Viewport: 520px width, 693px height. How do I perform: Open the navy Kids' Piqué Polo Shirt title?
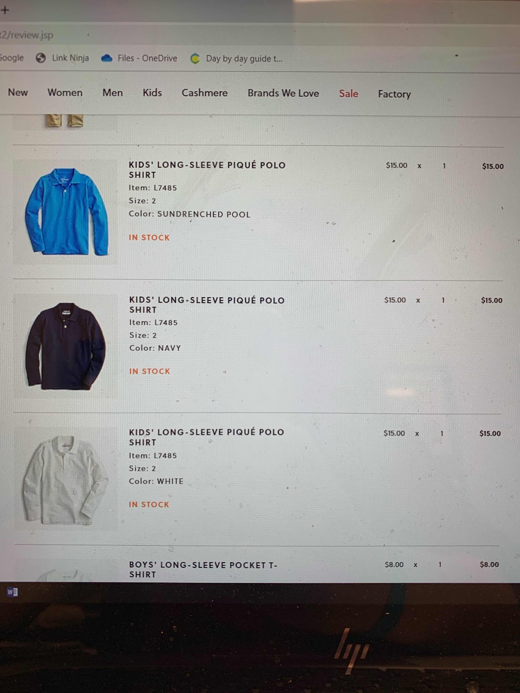click(x=207, y=304)
